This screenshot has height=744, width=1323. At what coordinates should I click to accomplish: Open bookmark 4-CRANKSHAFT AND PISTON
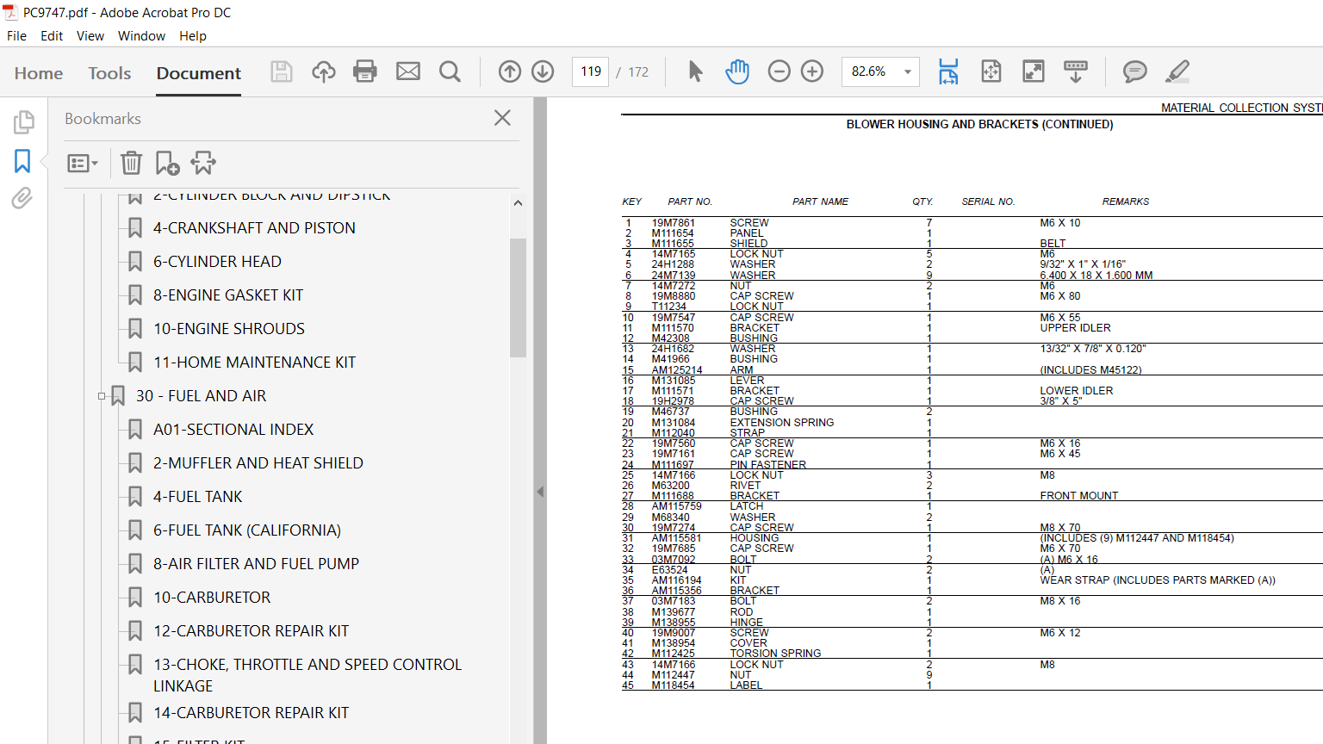[x=254, y=228]
